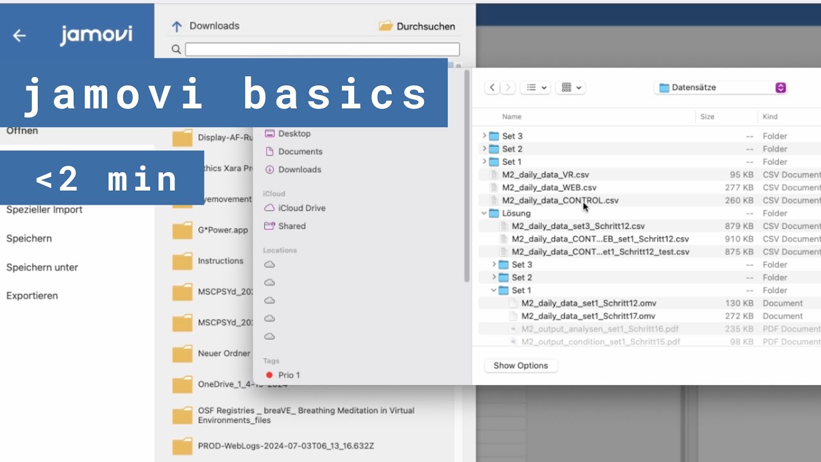Expand top-level Set 2 folder

[484, 149]
